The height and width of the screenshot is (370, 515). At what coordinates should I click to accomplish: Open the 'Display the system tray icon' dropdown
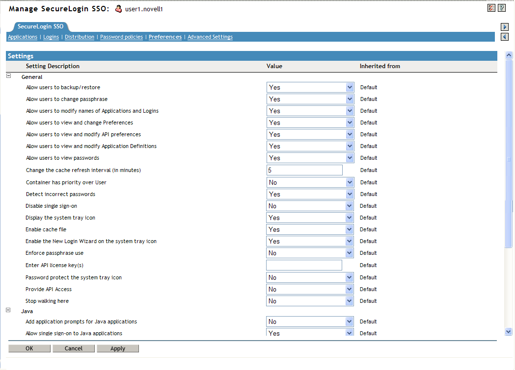click(x=349, y=217)
